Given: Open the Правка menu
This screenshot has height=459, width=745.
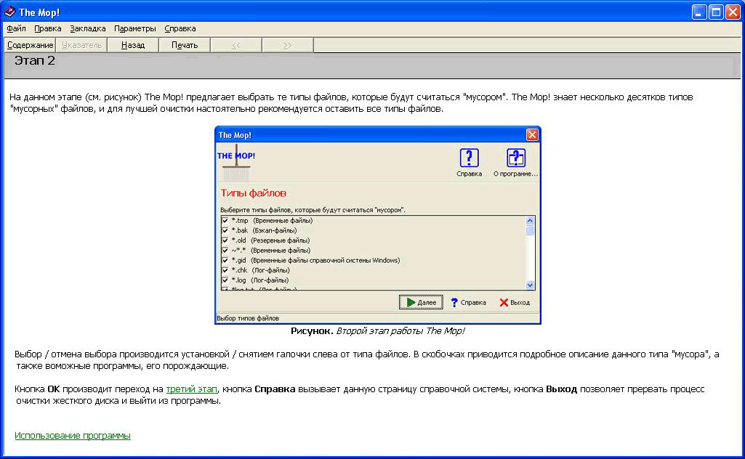Looking at the screenshot, I should 47,28.
